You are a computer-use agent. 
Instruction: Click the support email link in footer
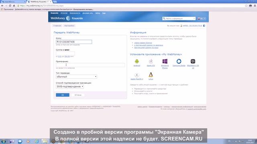[197, 109]
